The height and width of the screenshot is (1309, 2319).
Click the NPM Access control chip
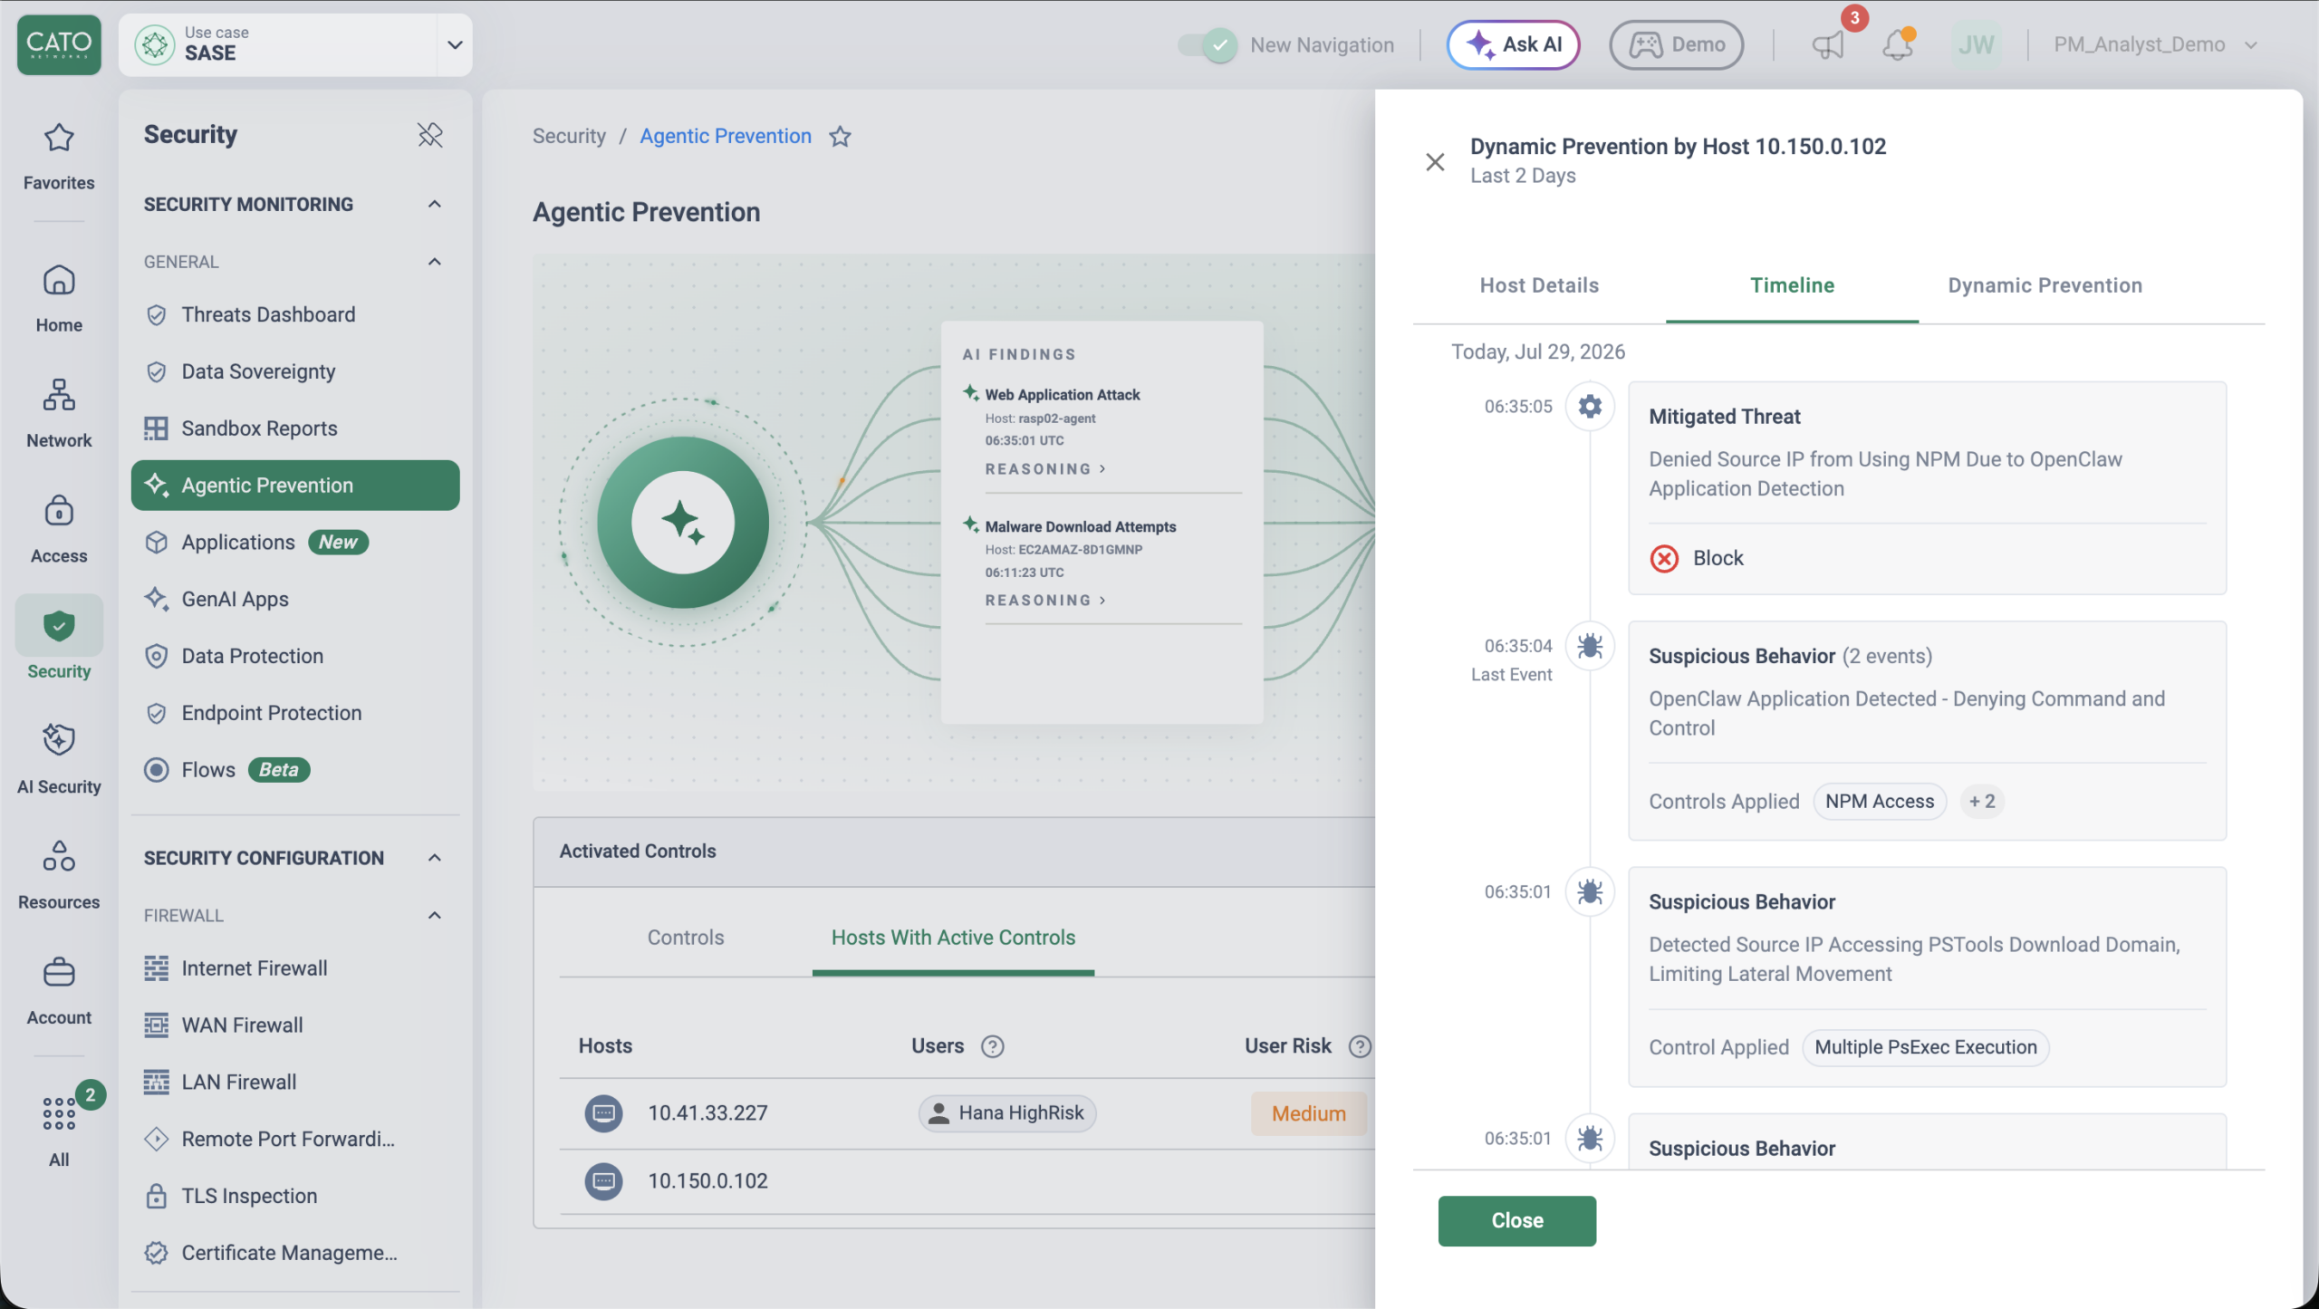(x=1880, y=802)
